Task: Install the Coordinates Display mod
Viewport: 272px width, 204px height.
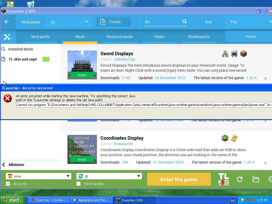Action: [82, 160]
